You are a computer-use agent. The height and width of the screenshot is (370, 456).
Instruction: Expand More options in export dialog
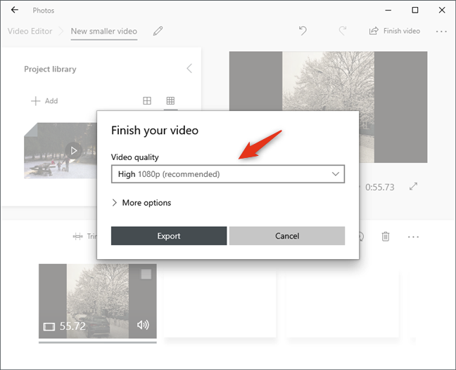pyautogui.click(x=141, y=203)
